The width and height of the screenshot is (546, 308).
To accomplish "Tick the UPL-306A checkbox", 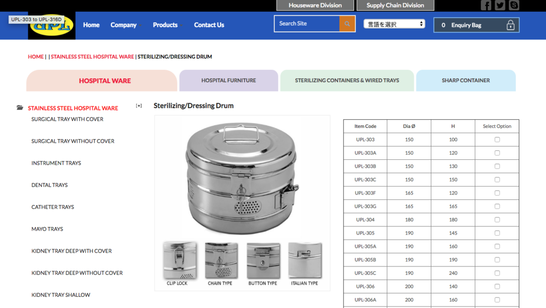I will click(497, 299).
